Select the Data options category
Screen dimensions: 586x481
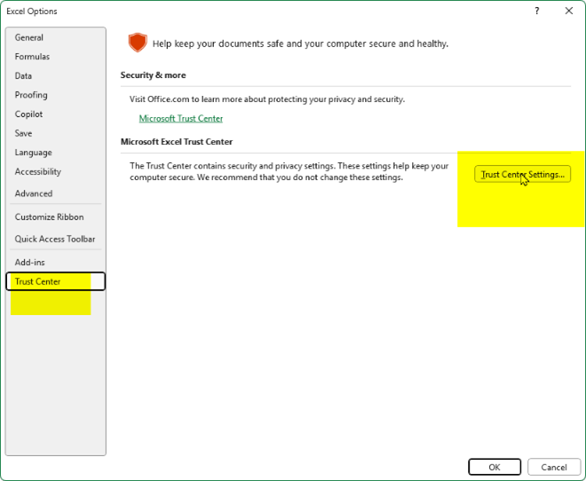point(23,76)
